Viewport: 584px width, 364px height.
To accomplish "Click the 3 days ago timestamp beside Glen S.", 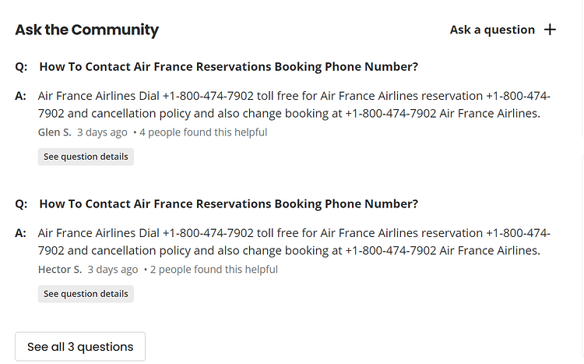I will pyautogui.click(x=102, y=133).
